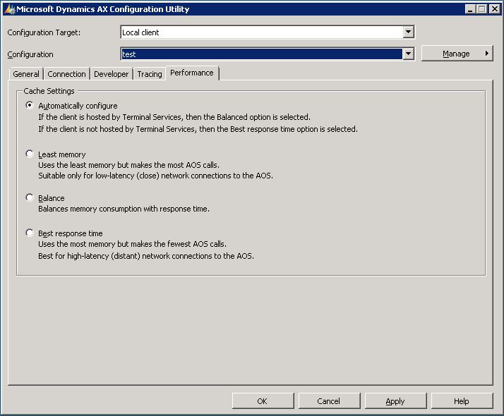Viewport: 504px width, 416px height.
Task: Confirm with the OK button
Action: 263,401
